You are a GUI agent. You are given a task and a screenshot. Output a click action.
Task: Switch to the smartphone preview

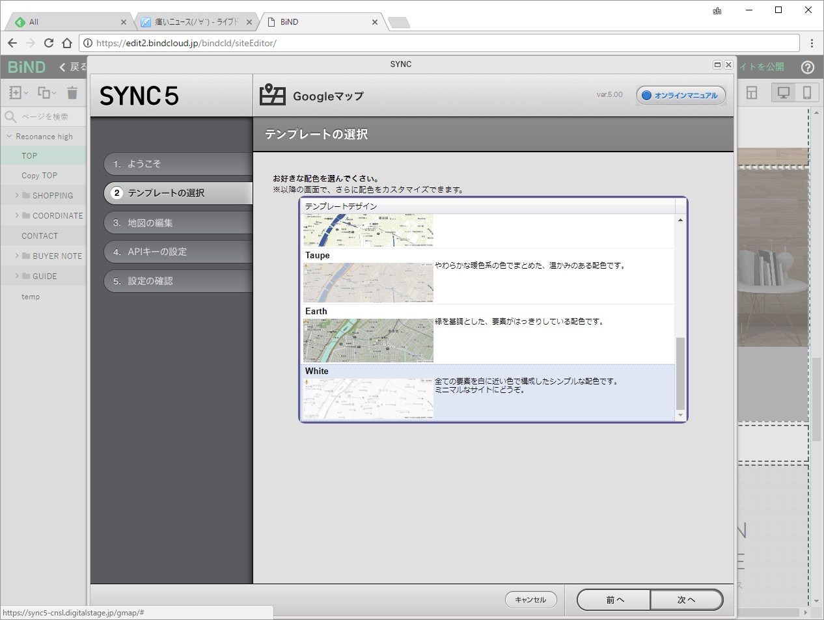(807, 92)
